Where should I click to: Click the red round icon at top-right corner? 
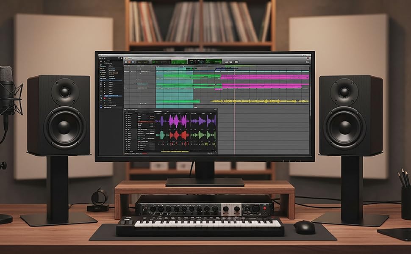coord(307,57)
